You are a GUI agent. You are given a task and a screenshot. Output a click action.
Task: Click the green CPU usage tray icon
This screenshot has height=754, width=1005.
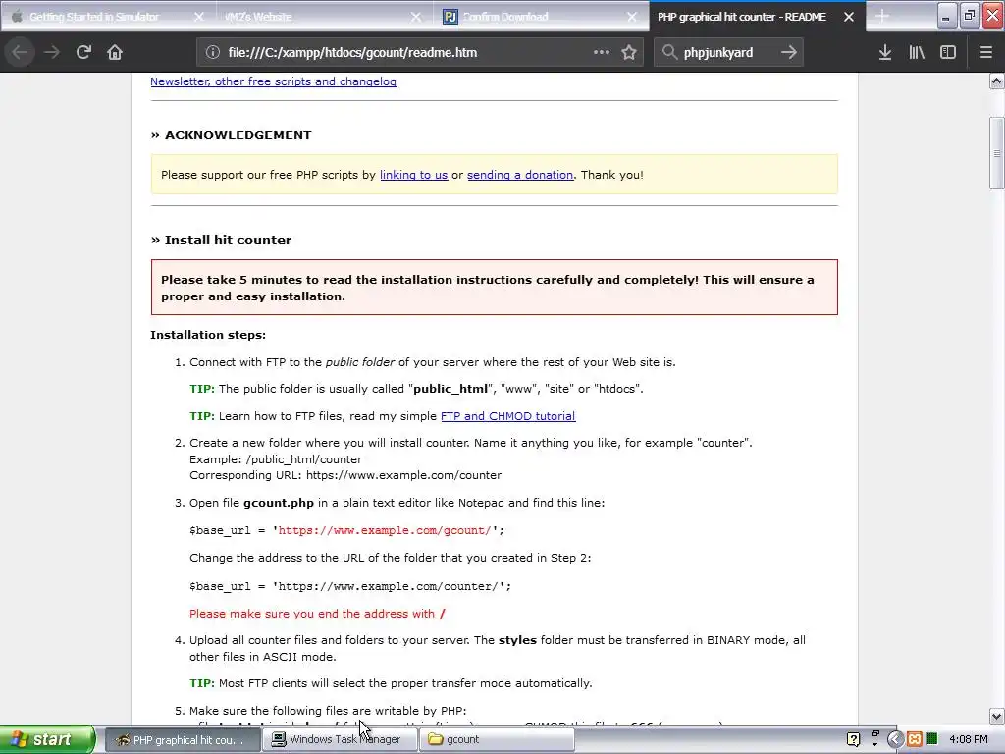tap(932, 739)
